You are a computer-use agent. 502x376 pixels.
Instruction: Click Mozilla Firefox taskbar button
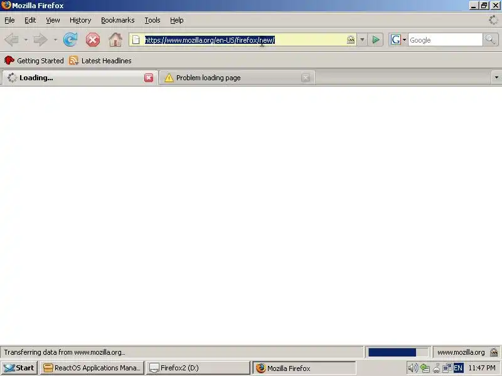(x=304, y=368)
